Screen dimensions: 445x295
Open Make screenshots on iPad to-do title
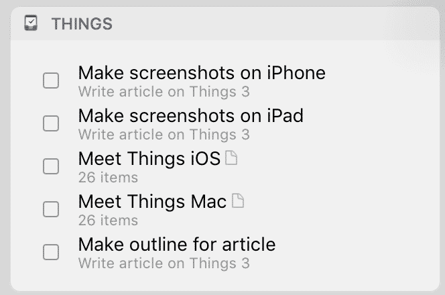click(x=191, y=116)
